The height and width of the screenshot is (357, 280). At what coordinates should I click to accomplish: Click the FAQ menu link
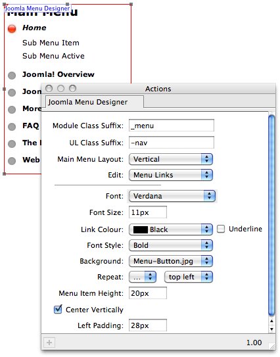tap(31, 126)
